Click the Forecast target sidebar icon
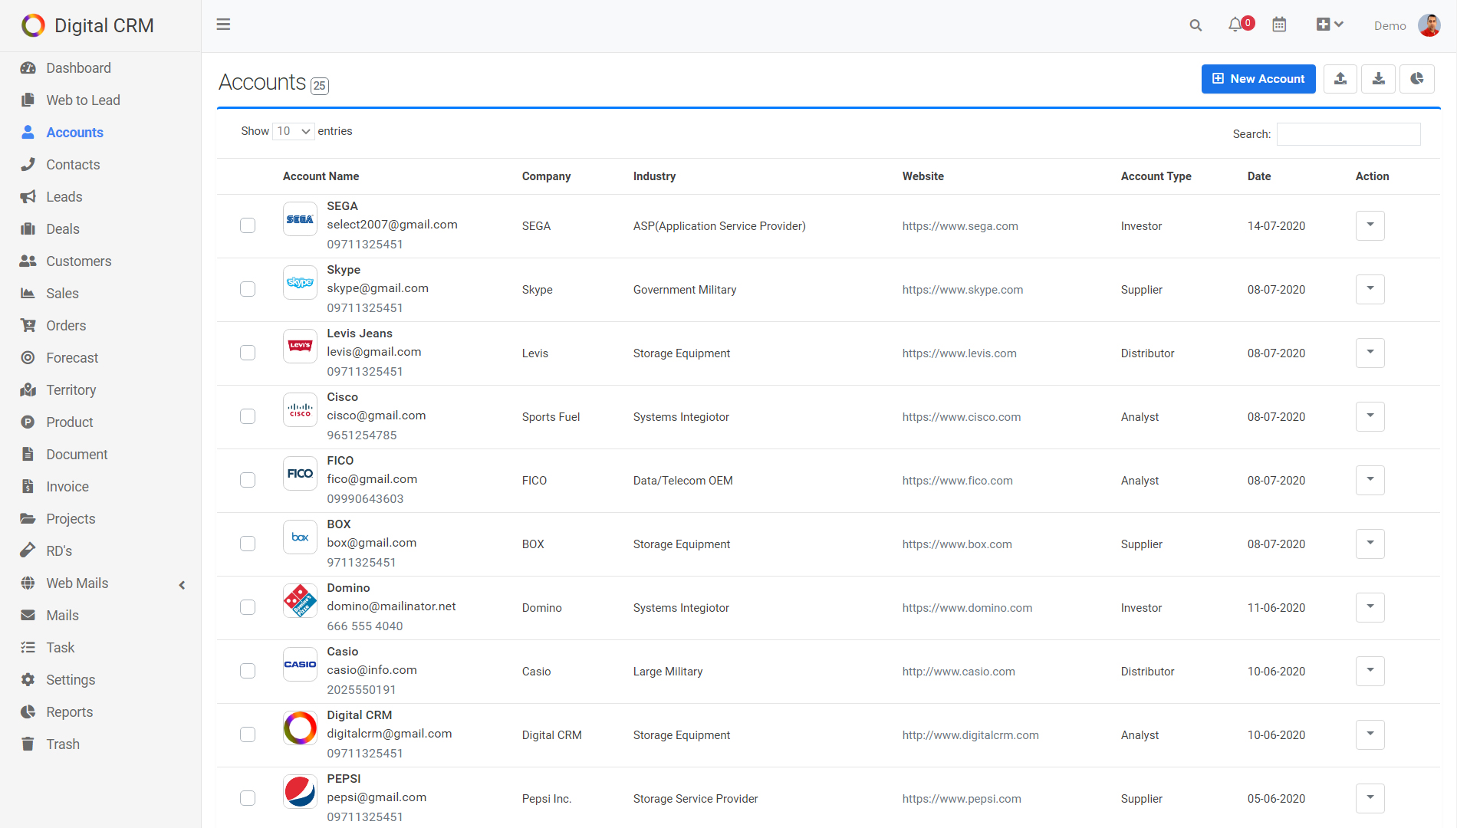Screen dimensions: 1457x828 [x=28, y=358]
